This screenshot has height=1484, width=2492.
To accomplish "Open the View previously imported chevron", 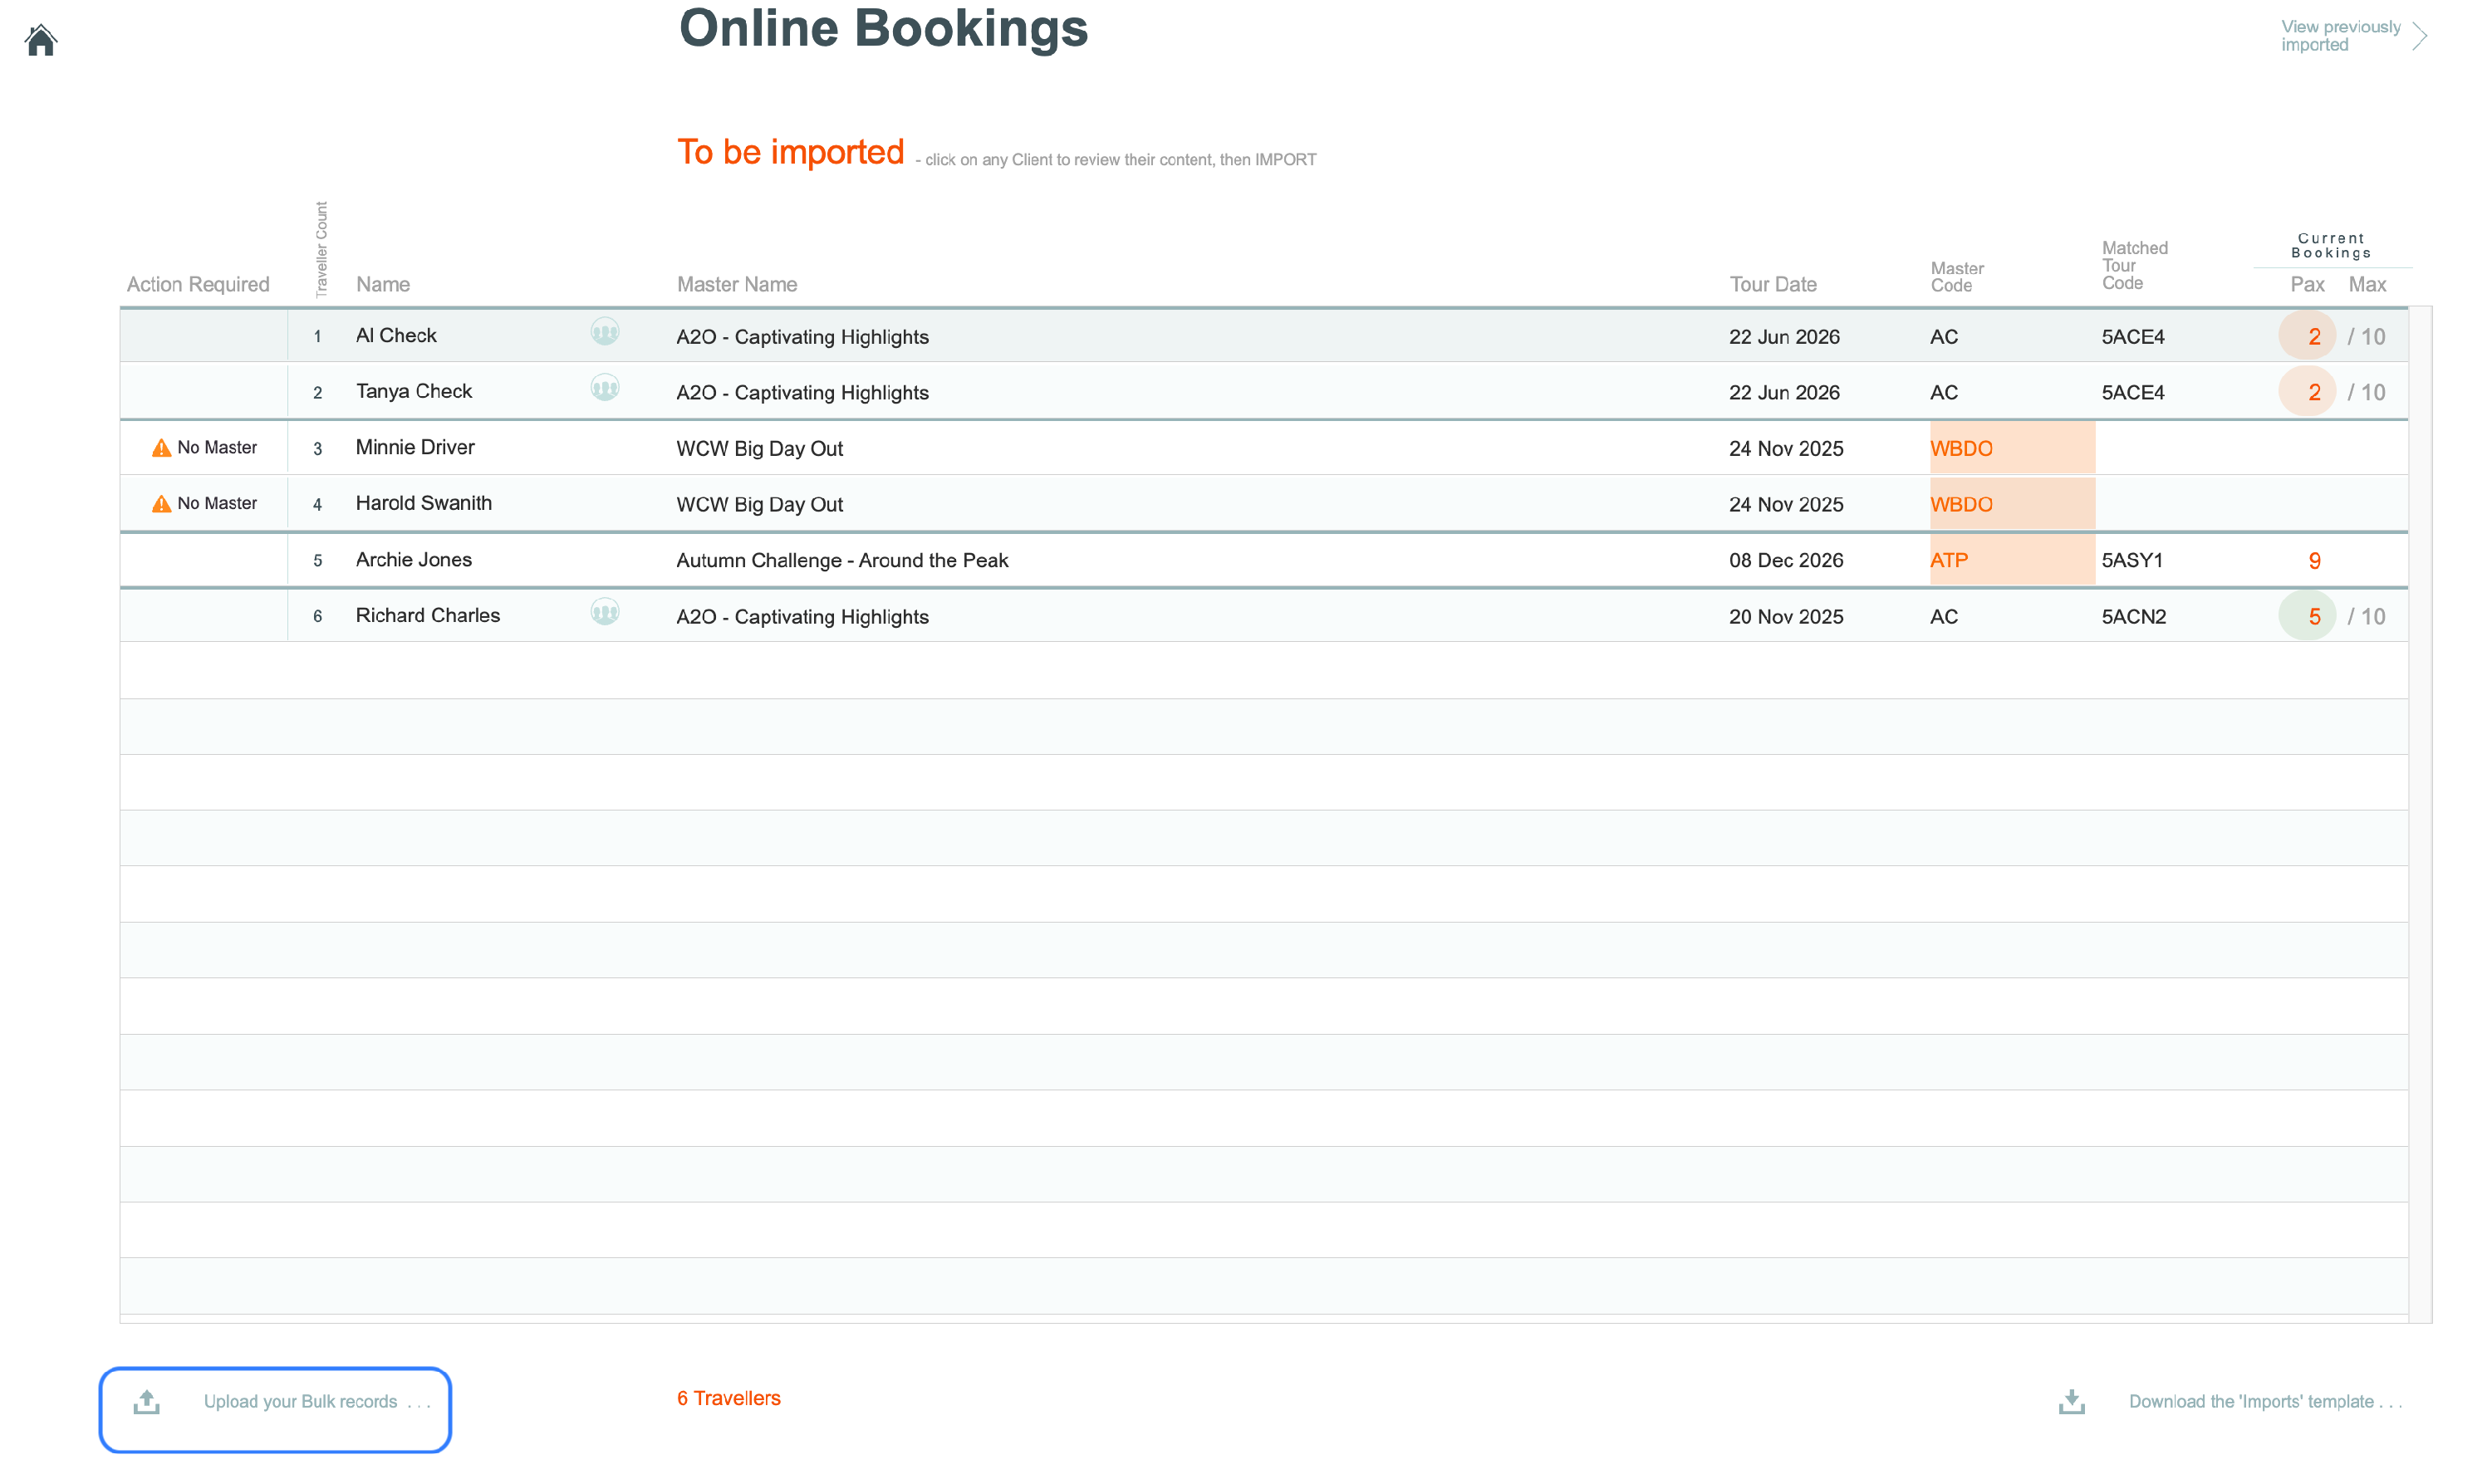I will 2419,36.
